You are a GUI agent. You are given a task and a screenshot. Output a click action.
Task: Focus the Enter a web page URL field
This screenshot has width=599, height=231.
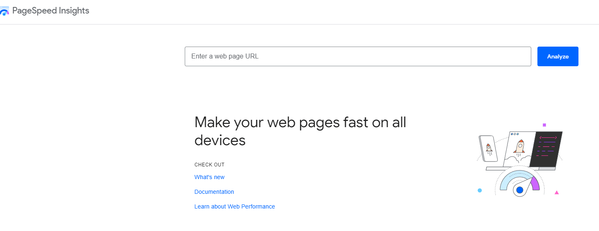pyautogui.click(x=358, y=56)
